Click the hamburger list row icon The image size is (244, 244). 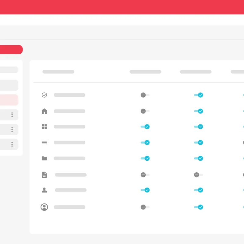pyautogui.click(x=44, y=142)
